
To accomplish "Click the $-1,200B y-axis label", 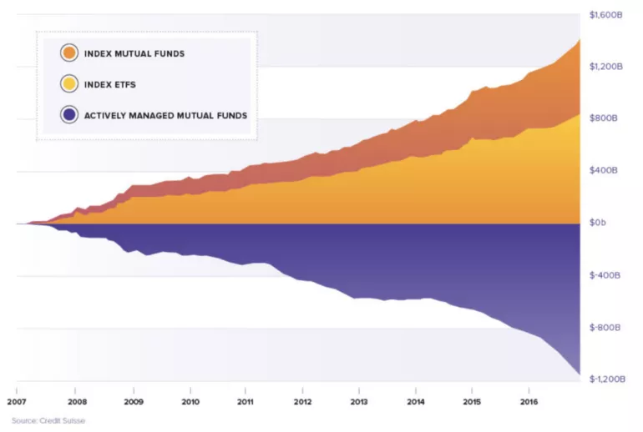I will 607,379.
